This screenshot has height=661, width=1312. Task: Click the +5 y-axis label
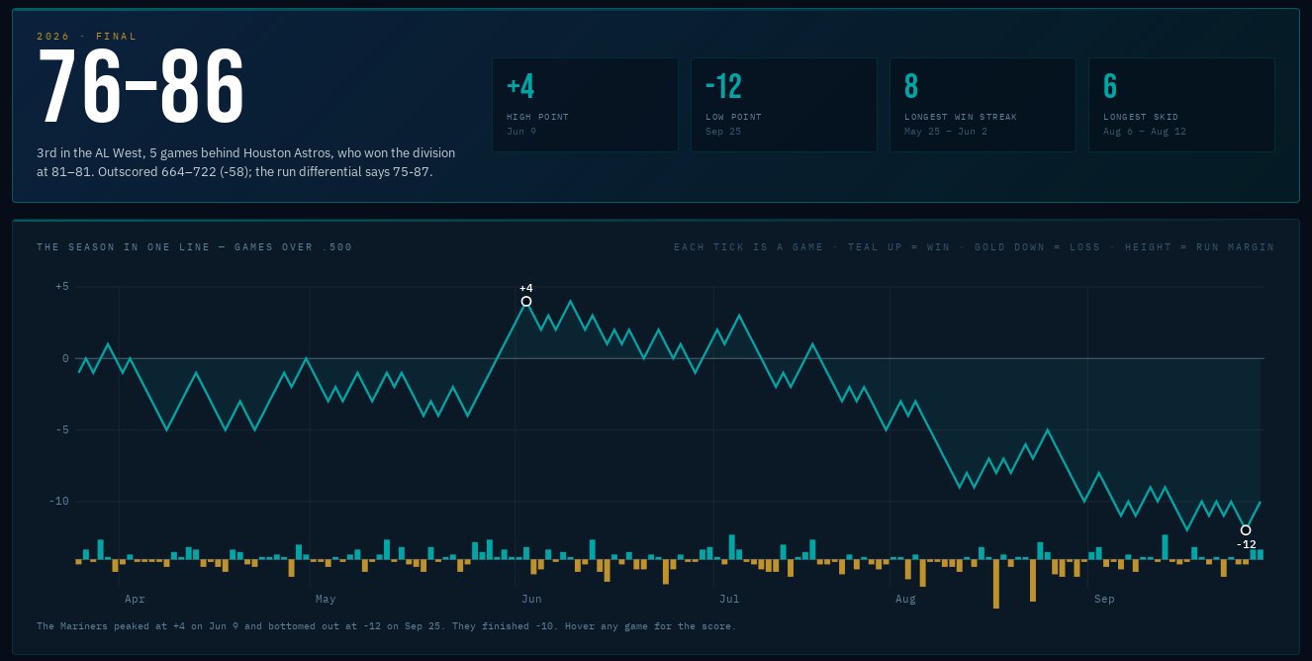(x=62, y=287)
